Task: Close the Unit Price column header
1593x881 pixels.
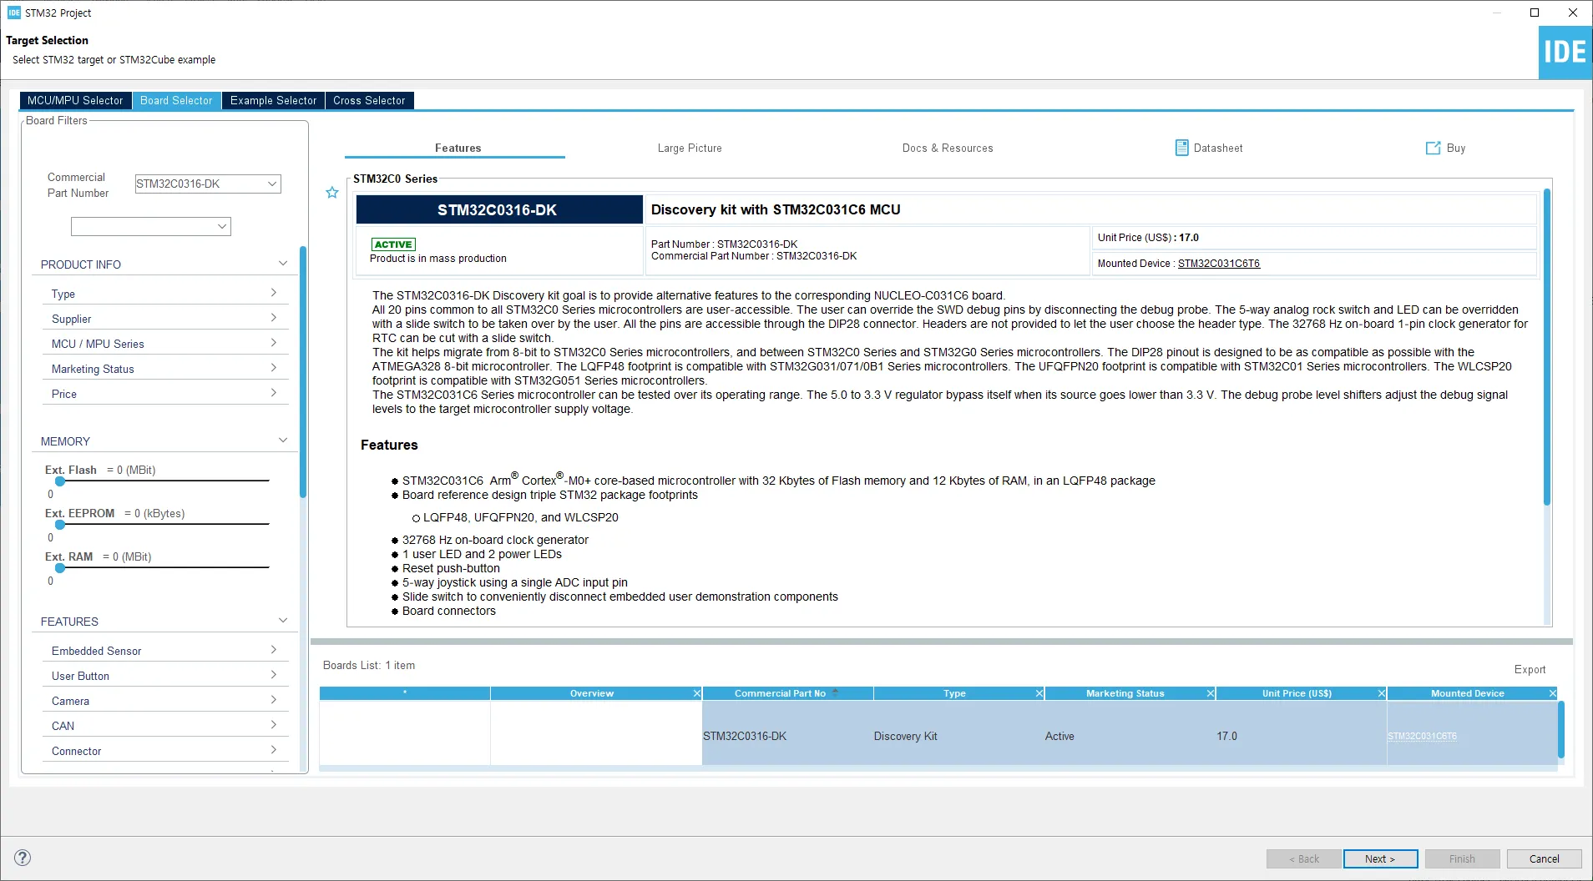Action: tap(1382, 693)
